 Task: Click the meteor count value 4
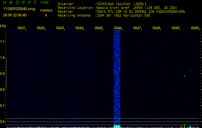pos(46,15)
